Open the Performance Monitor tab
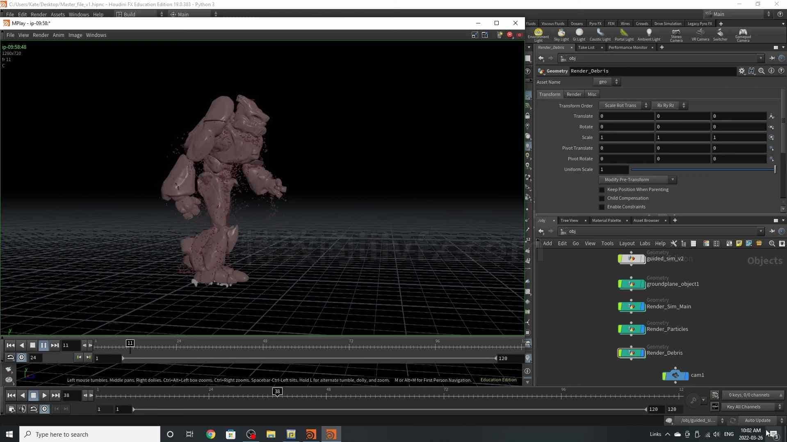Image resolution: width=787 pixels, height=442 pixels. click(x=627, y=48)
